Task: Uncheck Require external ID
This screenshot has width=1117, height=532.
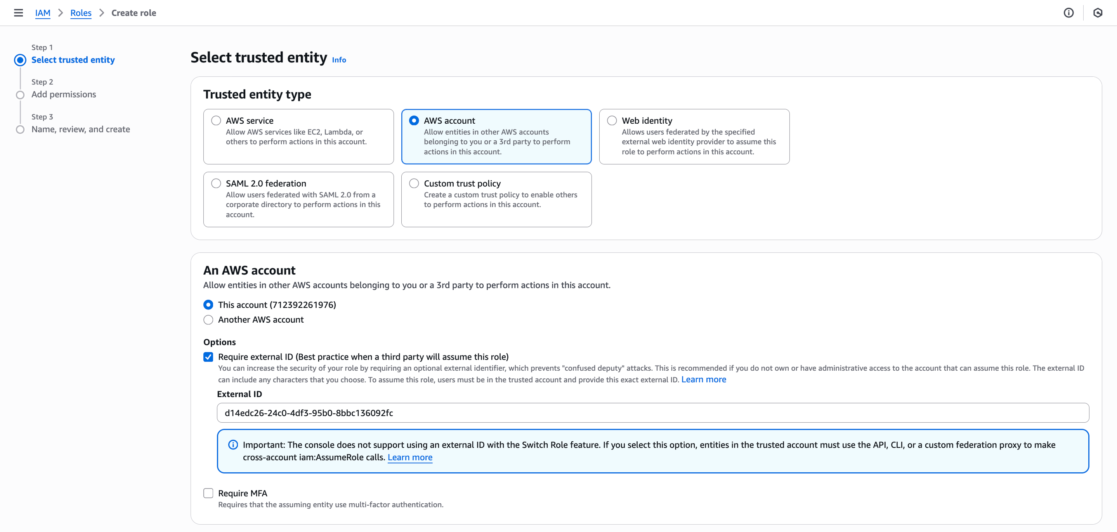Action: pos(208,357)
